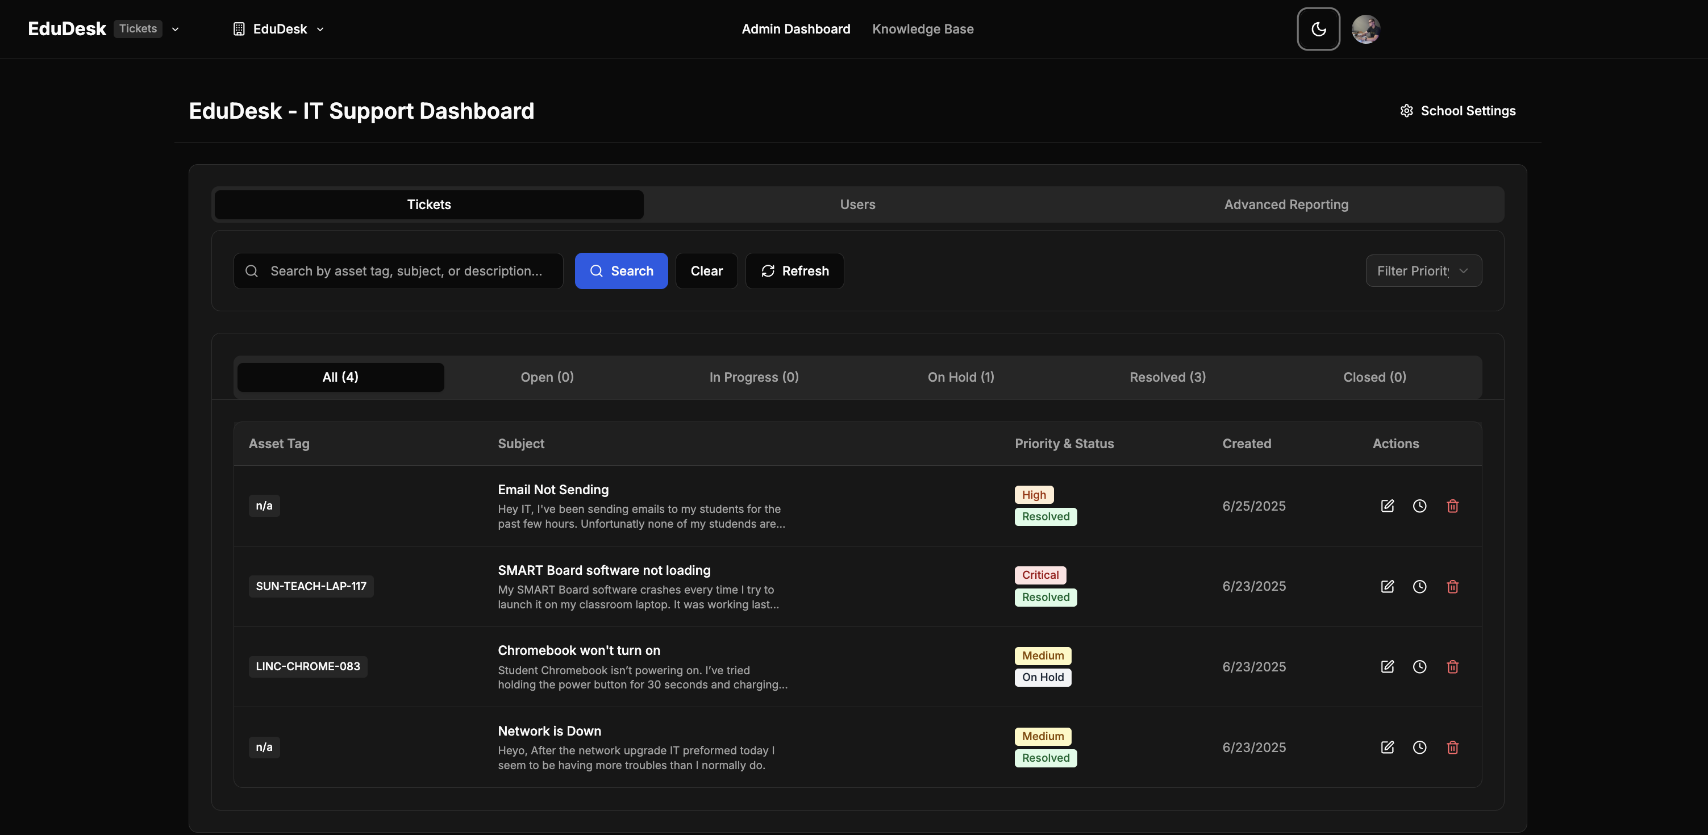Open the Filter Priority dropdown

point(1423,271)
